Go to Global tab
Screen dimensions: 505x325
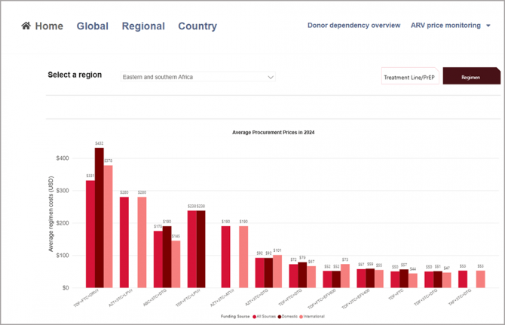click(x=92, y=26)
